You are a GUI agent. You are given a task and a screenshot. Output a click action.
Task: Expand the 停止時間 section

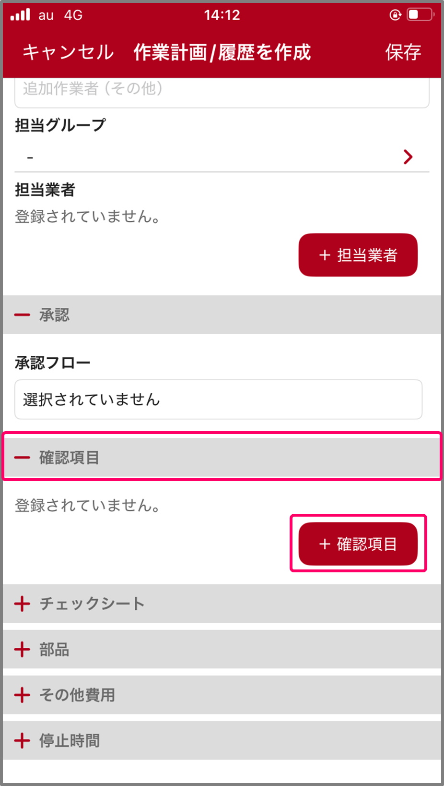(222, 740)
